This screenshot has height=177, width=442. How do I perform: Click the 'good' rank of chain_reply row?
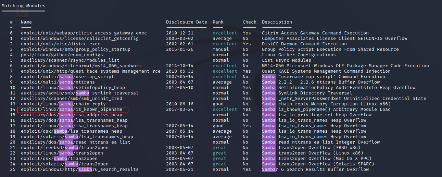pos(218,104)
